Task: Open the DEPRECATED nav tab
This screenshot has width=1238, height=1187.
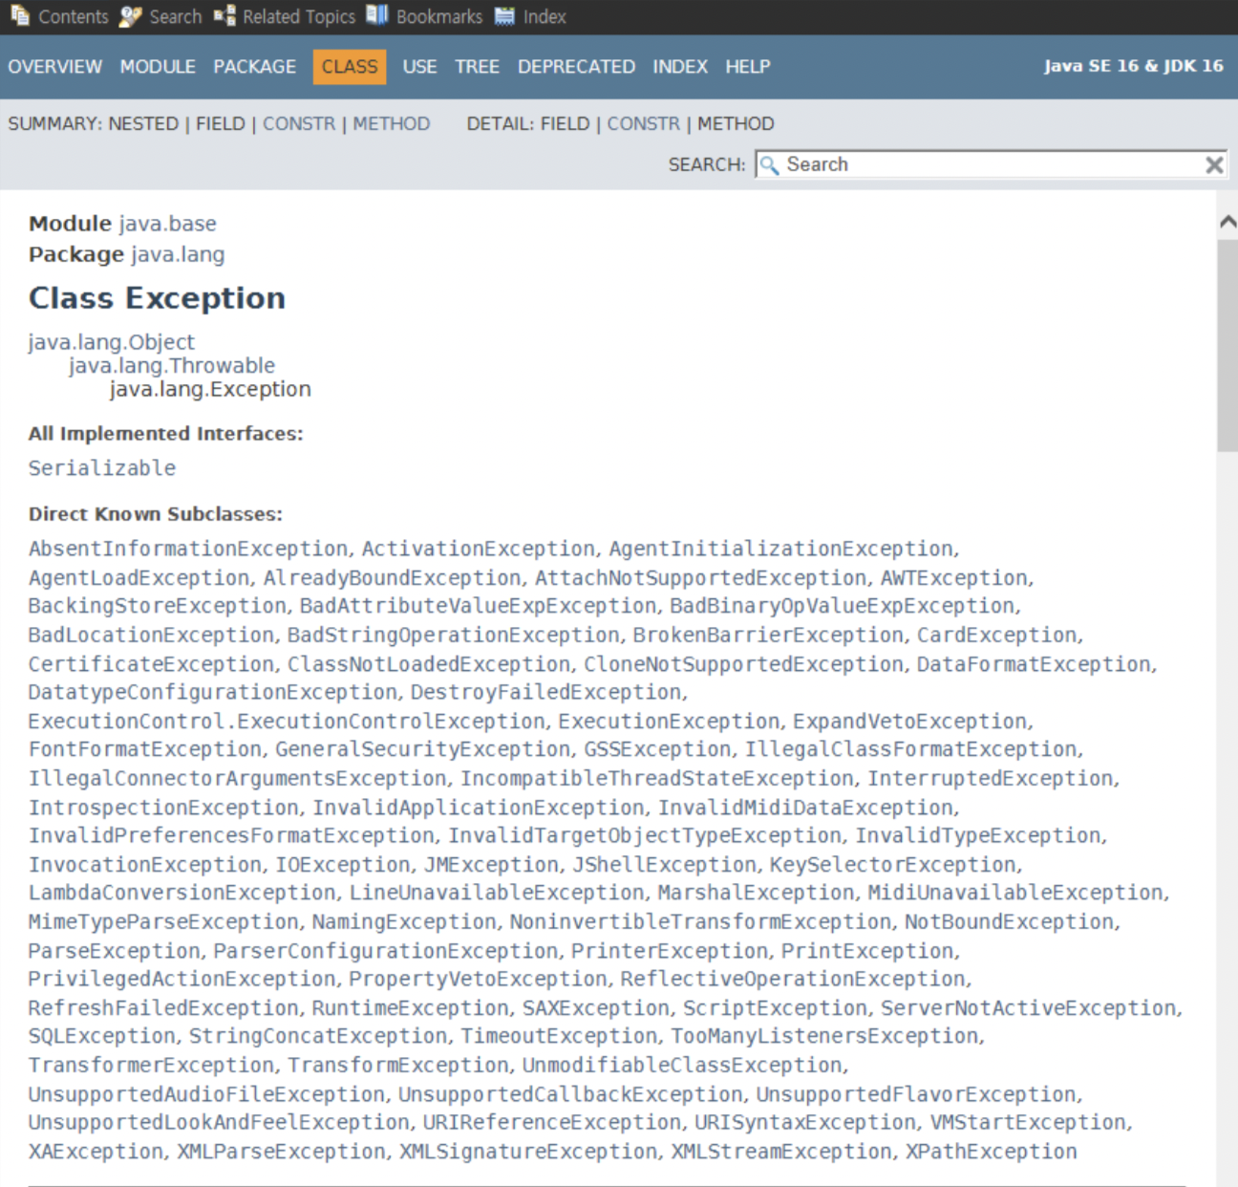Action: click(x=576, y=67)
